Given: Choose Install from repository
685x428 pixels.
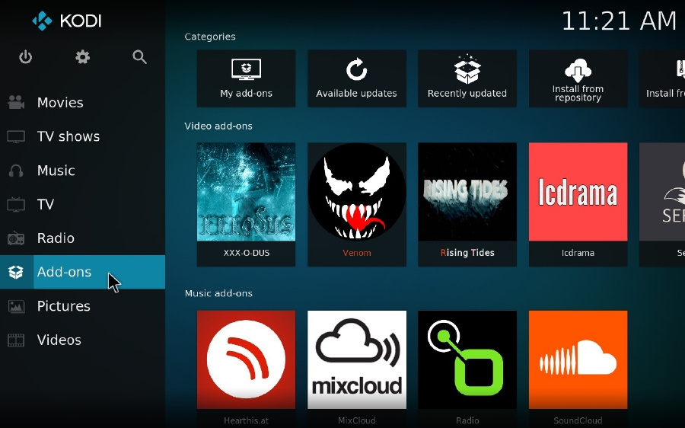Looking at the screenshot, I should (x=578, y=78).
